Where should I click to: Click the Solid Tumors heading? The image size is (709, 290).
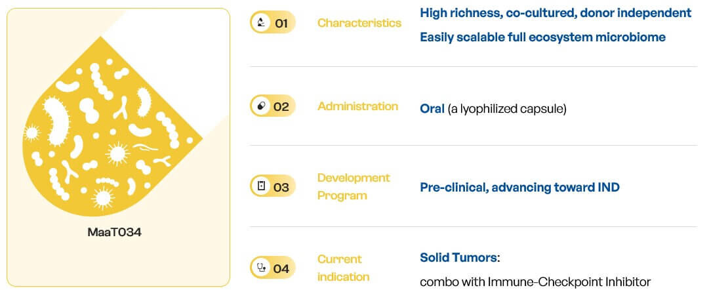pyautogui.click(x=460, y=257)
